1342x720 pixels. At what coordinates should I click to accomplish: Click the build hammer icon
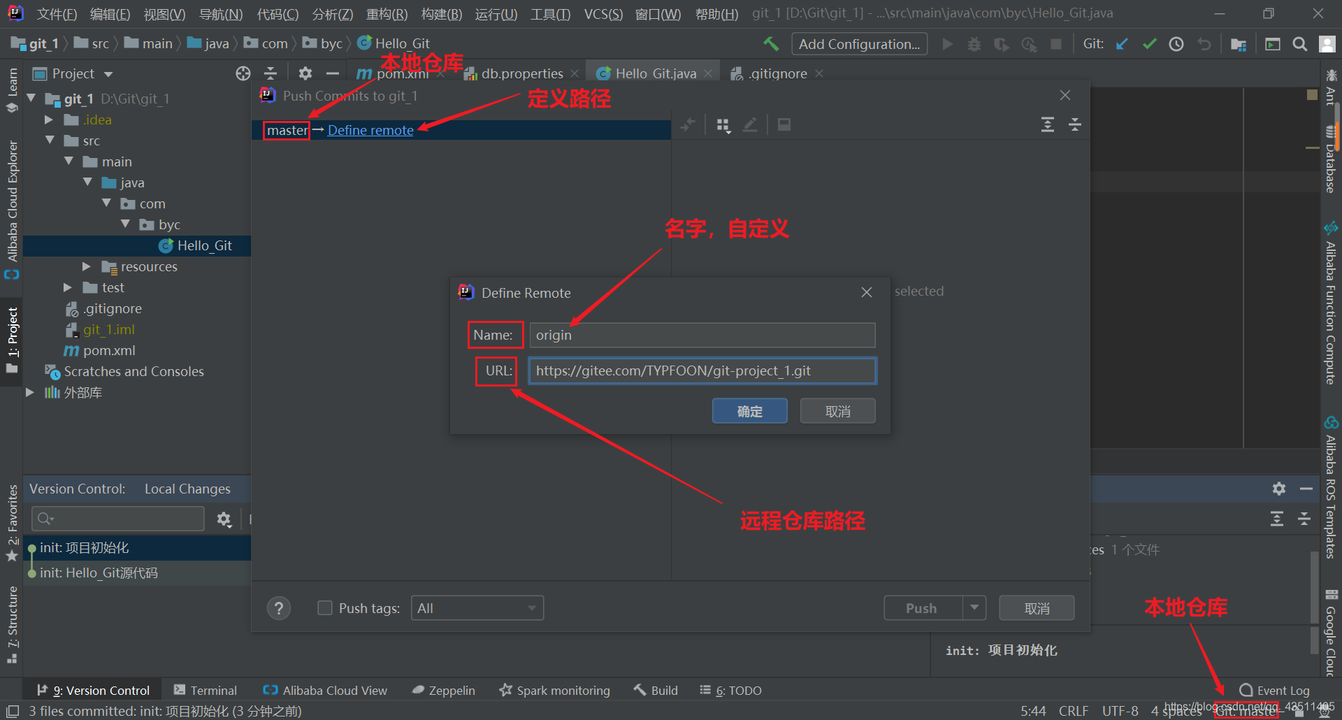pos(771,44)
